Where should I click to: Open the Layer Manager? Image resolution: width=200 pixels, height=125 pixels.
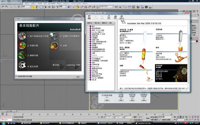pyautogui.click(x=125, y=7)
